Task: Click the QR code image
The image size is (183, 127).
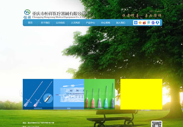Action: click(157, 124)
